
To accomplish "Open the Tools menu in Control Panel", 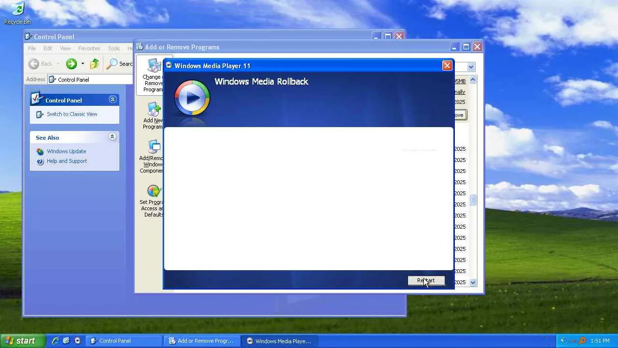I will 114,48.
